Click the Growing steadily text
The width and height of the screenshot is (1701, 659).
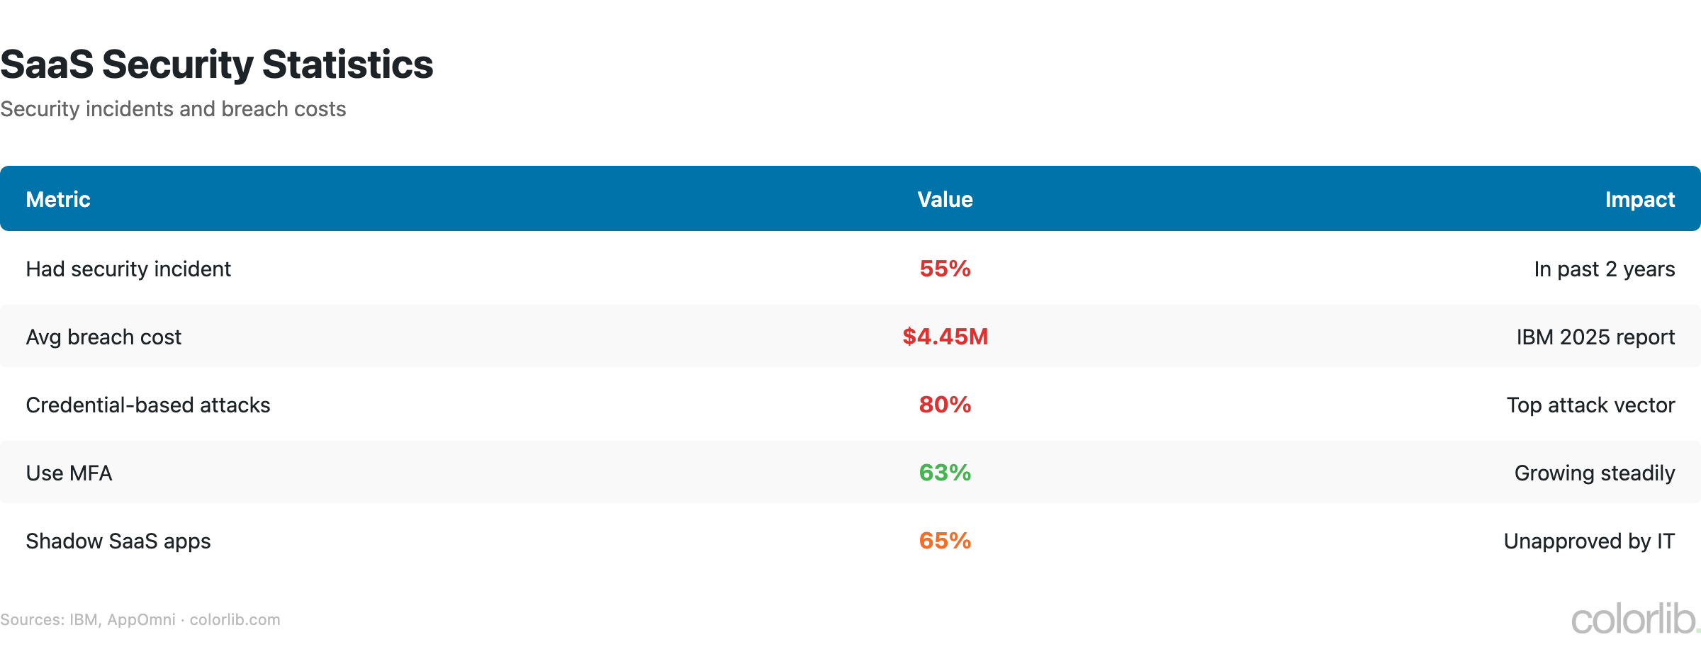click(1595, 473)
